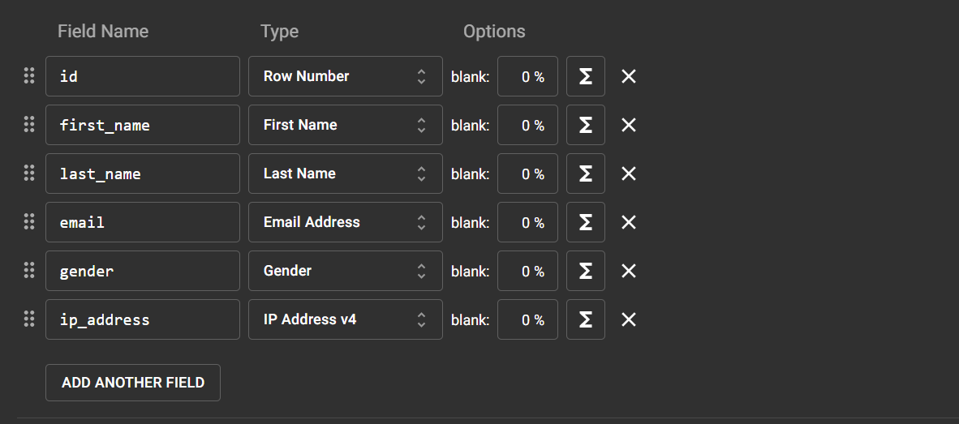
Task: Edit the last_name field name input
Action: (x=143, y=173)
